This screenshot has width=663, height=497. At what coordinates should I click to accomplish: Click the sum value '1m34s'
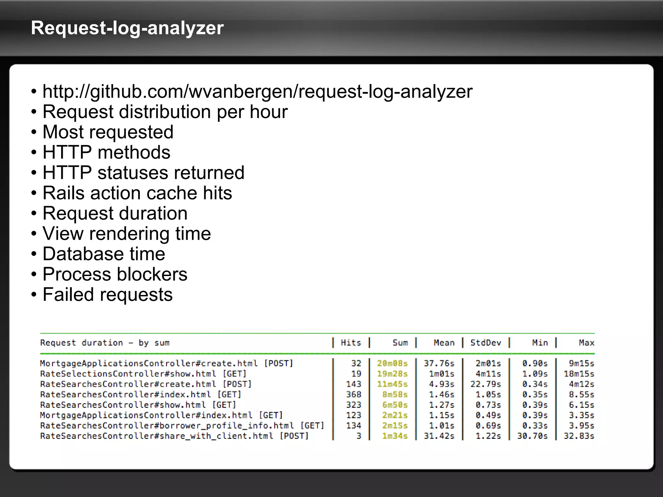[395, 436]
